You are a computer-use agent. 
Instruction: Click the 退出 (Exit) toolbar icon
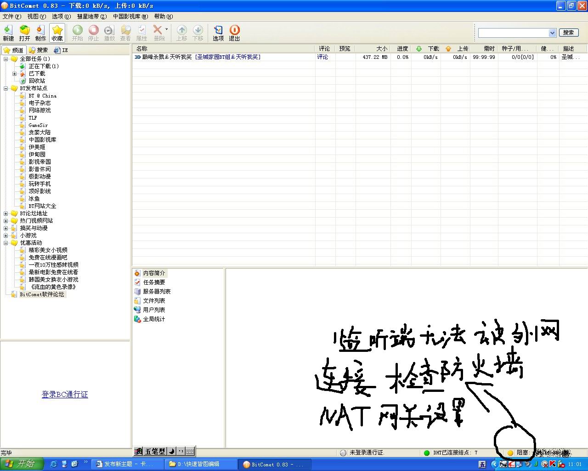234,33
